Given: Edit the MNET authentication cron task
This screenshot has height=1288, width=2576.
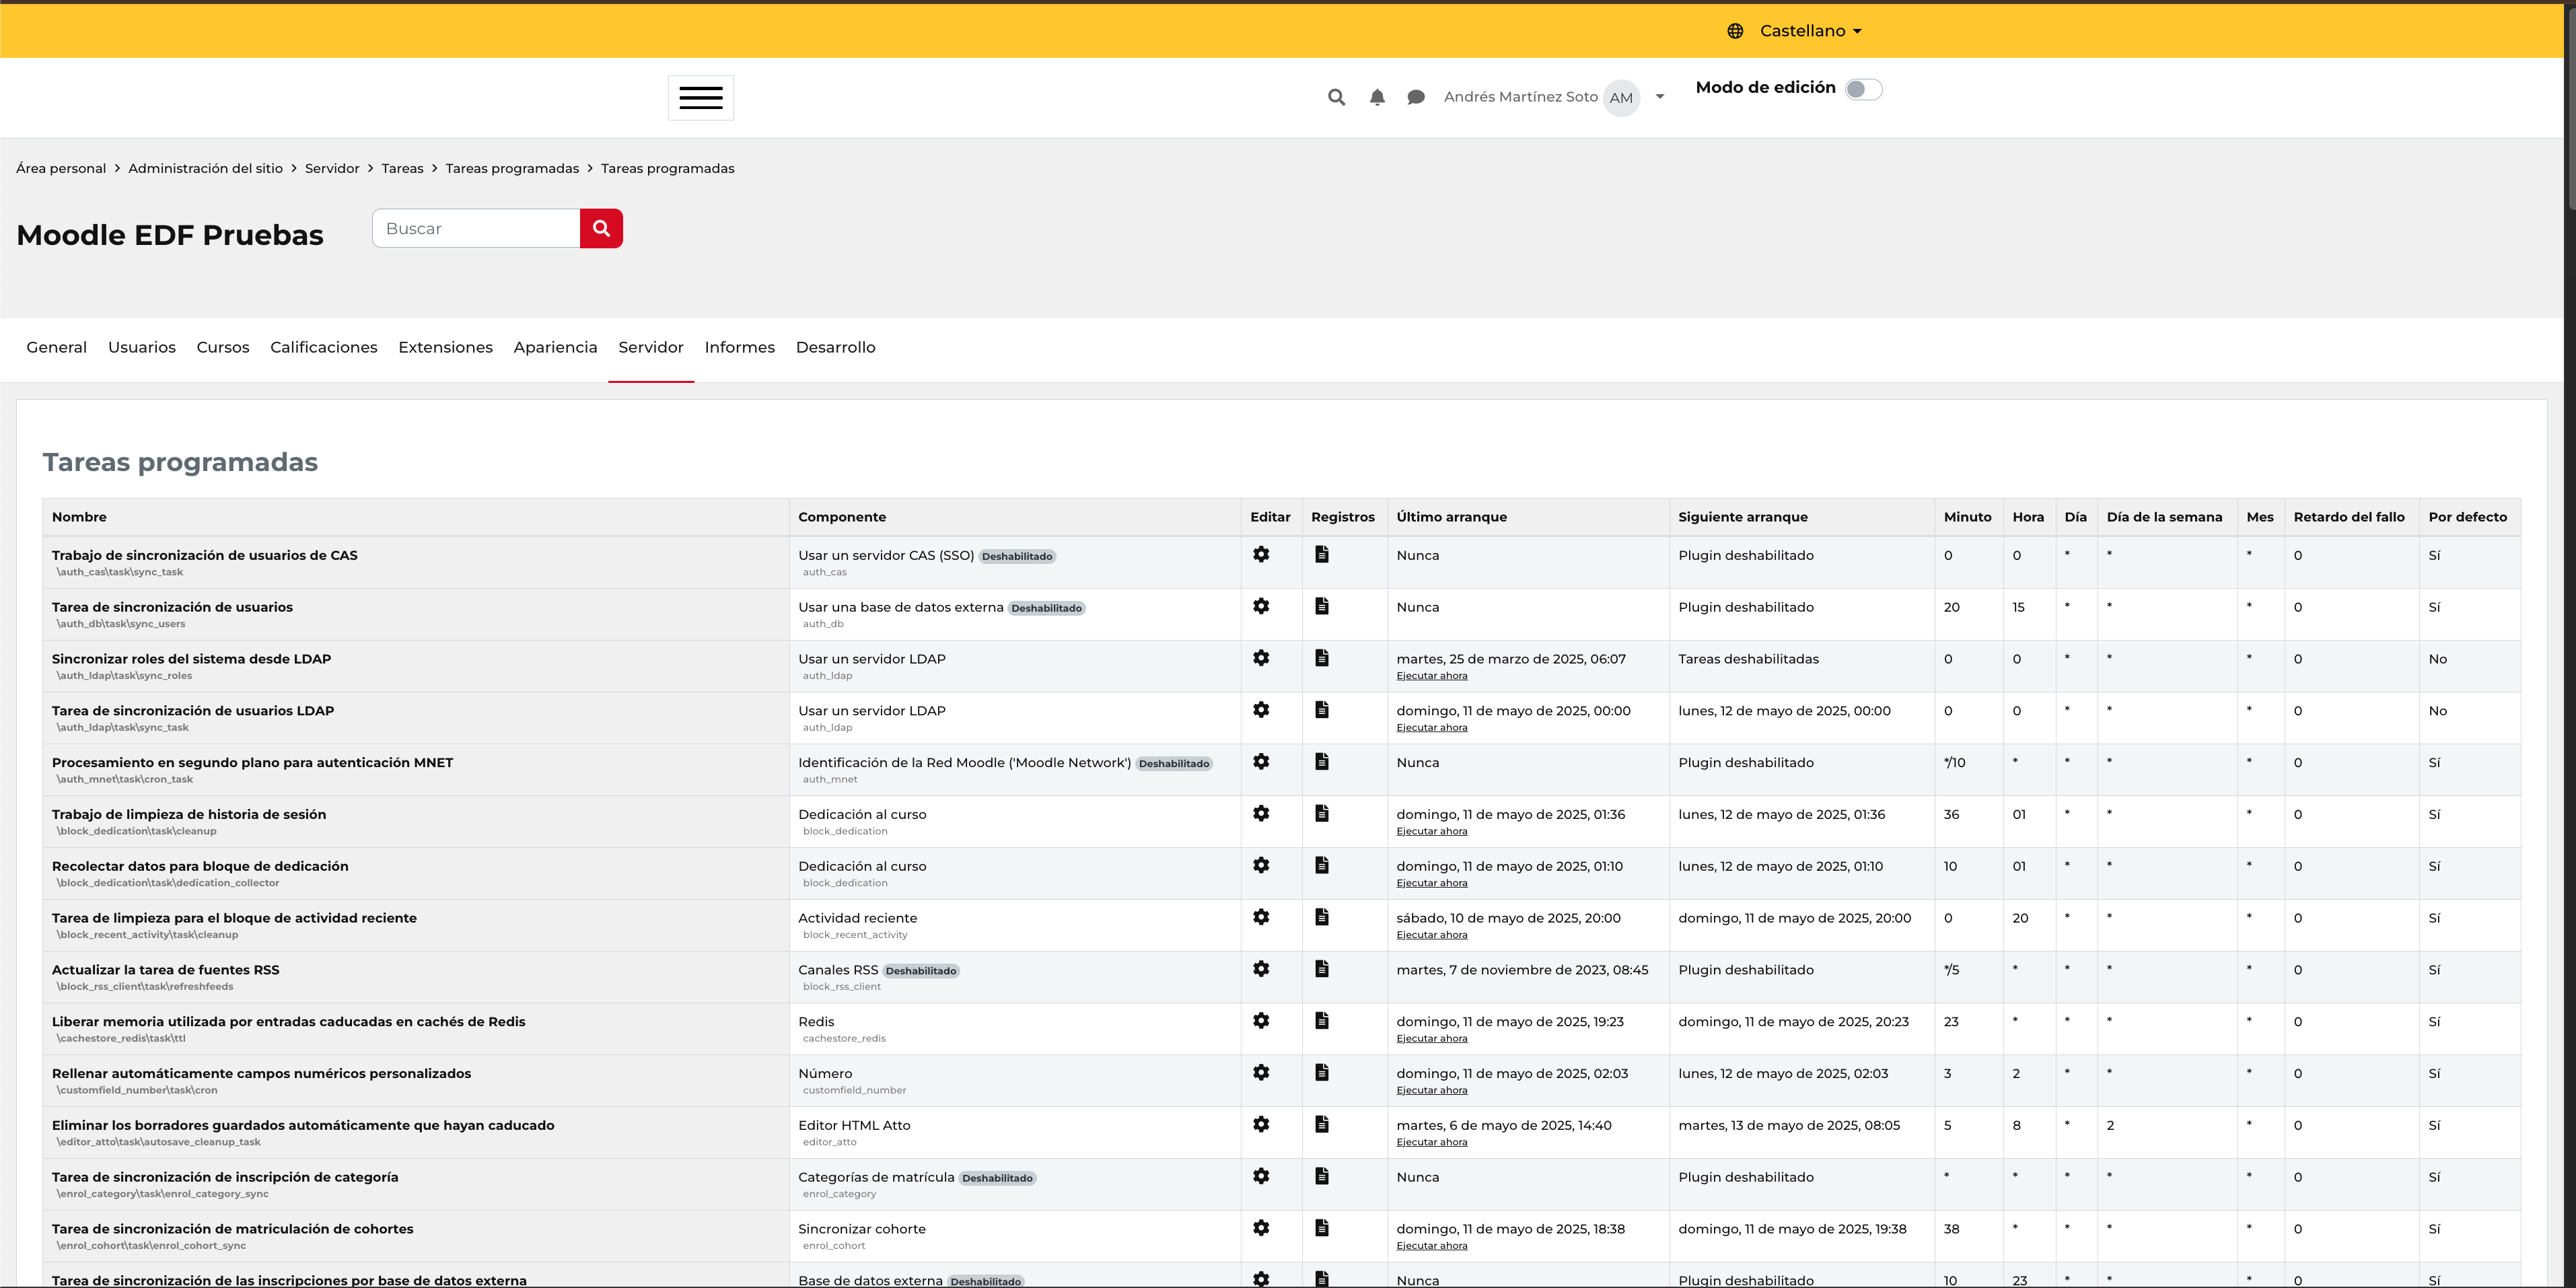Looking at the screenshot, I should click(1261, 762).
